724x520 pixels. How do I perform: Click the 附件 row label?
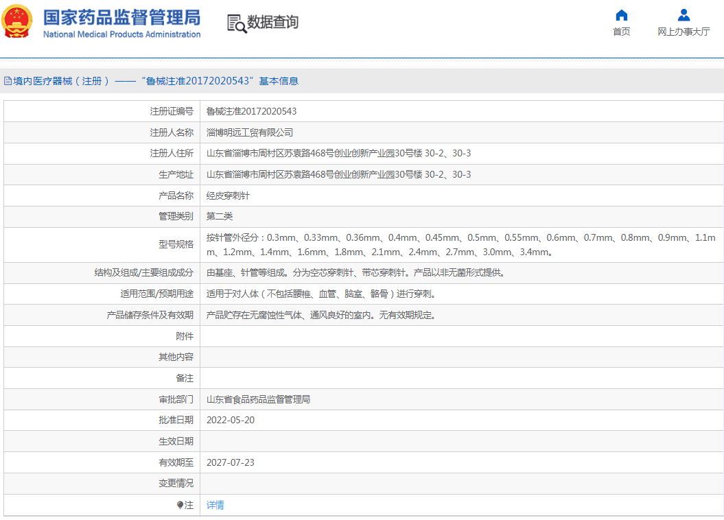click(185, 336)
